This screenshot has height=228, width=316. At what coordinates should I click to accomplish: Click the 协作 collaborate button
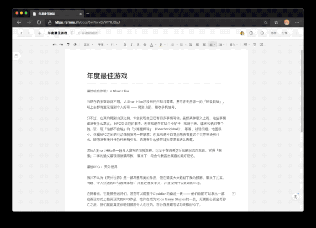point(274,33)
